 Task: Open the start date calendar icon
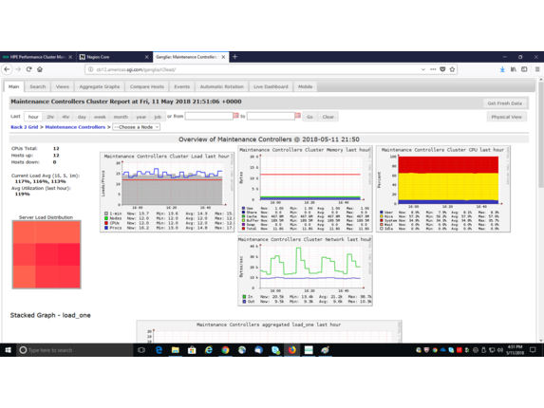[x=235, y=116]
